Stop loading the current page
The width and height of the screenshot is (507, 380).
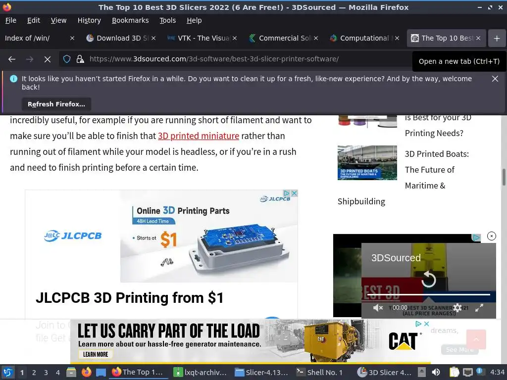tap(48, 59)
